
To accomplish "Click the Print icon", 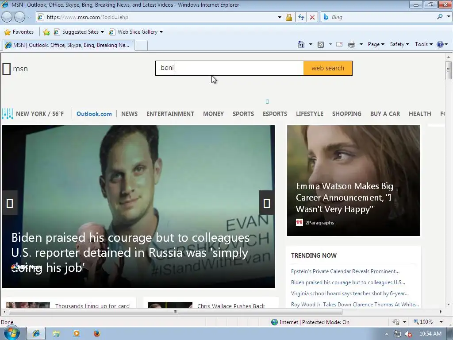I will point(351,45).
